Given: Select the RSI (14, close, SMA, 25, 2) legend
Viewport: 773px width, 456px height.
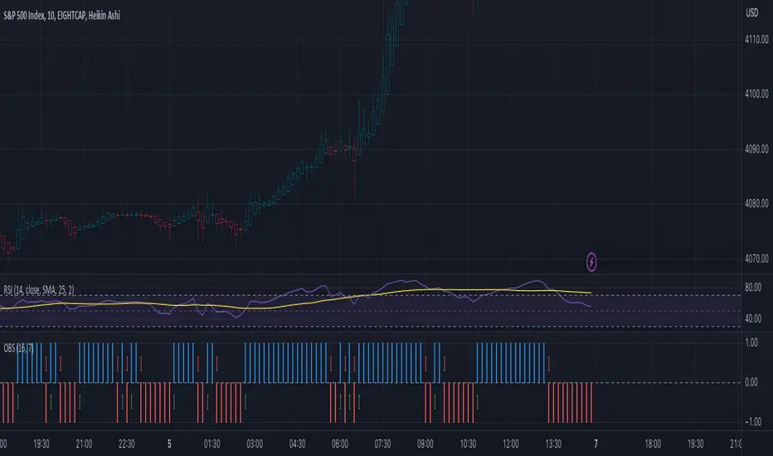Looking at the screenshot, I should pos(39,290).
